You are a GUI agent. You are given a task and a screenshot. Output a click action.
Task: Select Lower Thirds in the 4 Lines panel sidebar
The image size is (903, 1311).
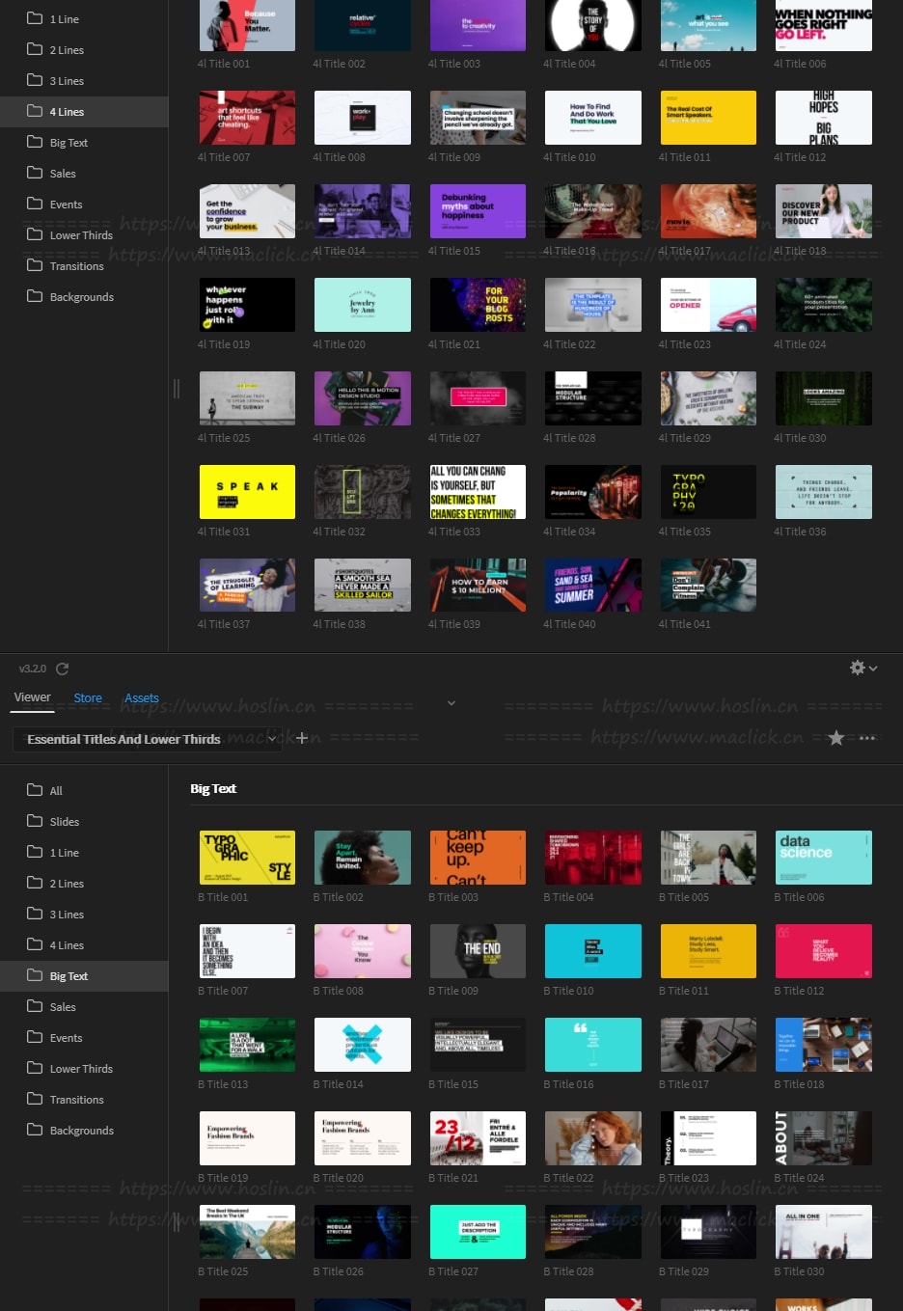point(84,234)
